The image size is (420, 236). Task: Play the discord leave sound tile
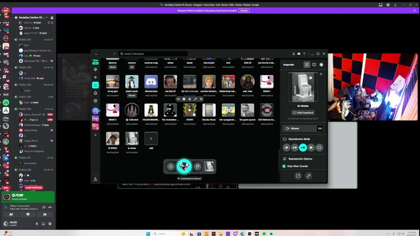(151, 82)
